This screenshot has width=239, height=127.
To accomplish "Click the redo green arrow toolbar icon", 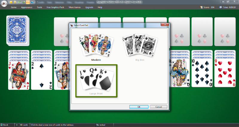I will coord(23,2).
